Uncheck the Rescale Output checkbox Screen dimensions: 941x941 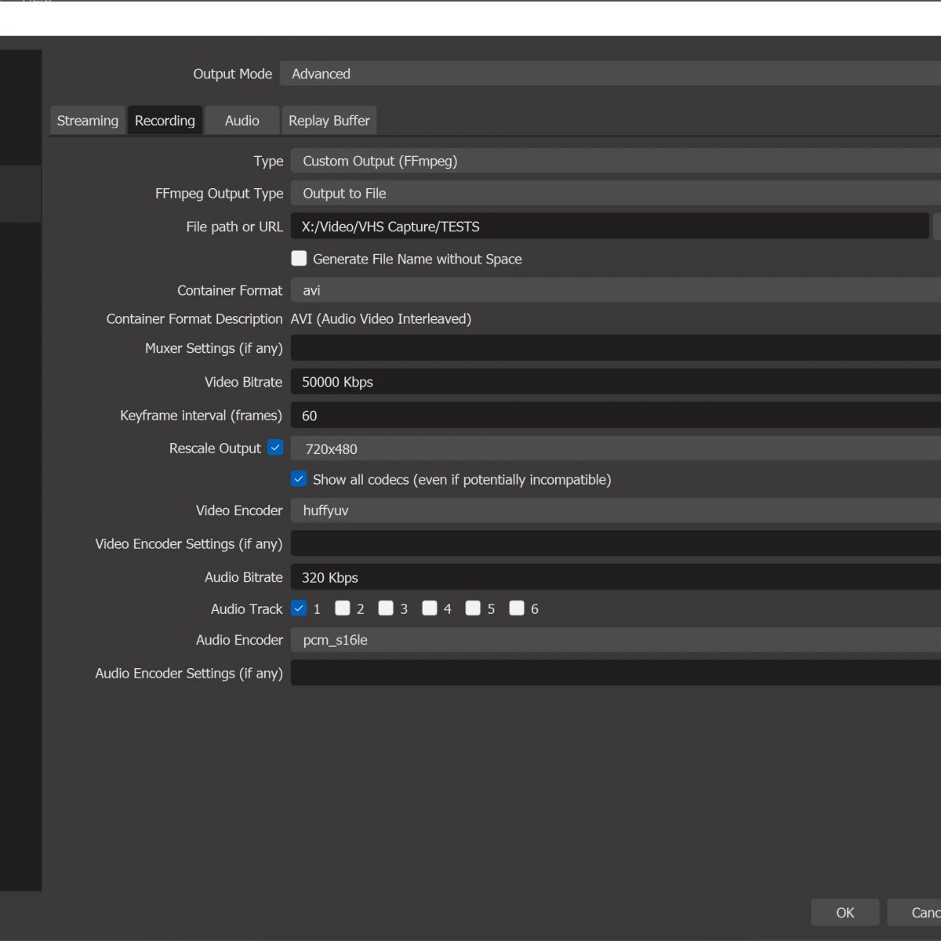tap(275, 448)
